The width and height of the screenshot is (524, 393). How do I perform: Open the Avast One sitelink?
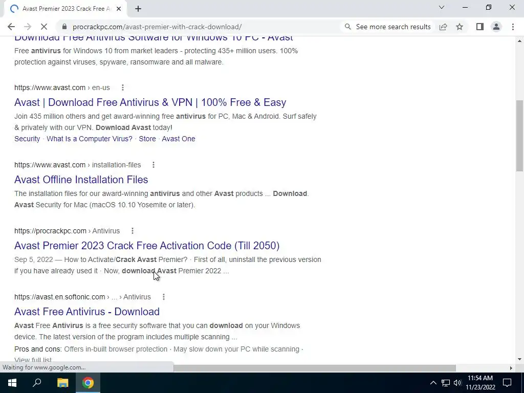pyautogui.click(x=179, y=139)
